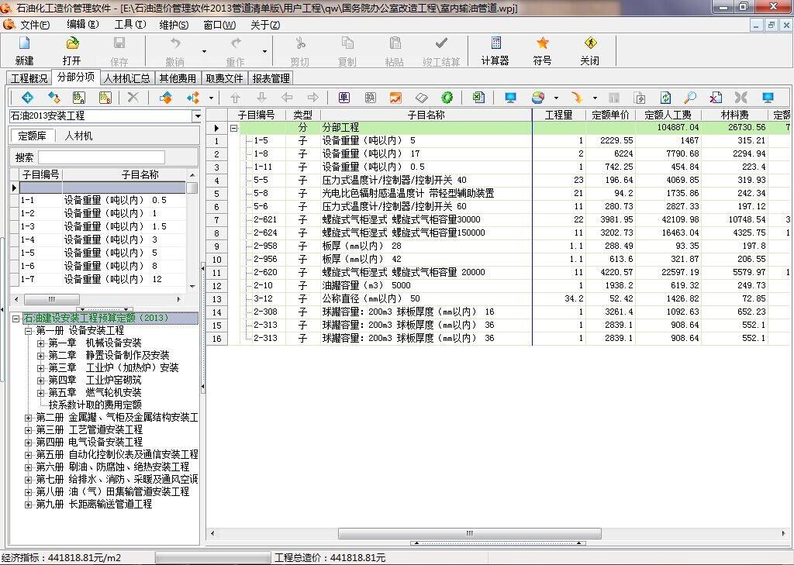Image resolution: width=794 pixels, height=565 pixels.
Task: Click the pie chart icon
Action: click(x=538, y=97)
